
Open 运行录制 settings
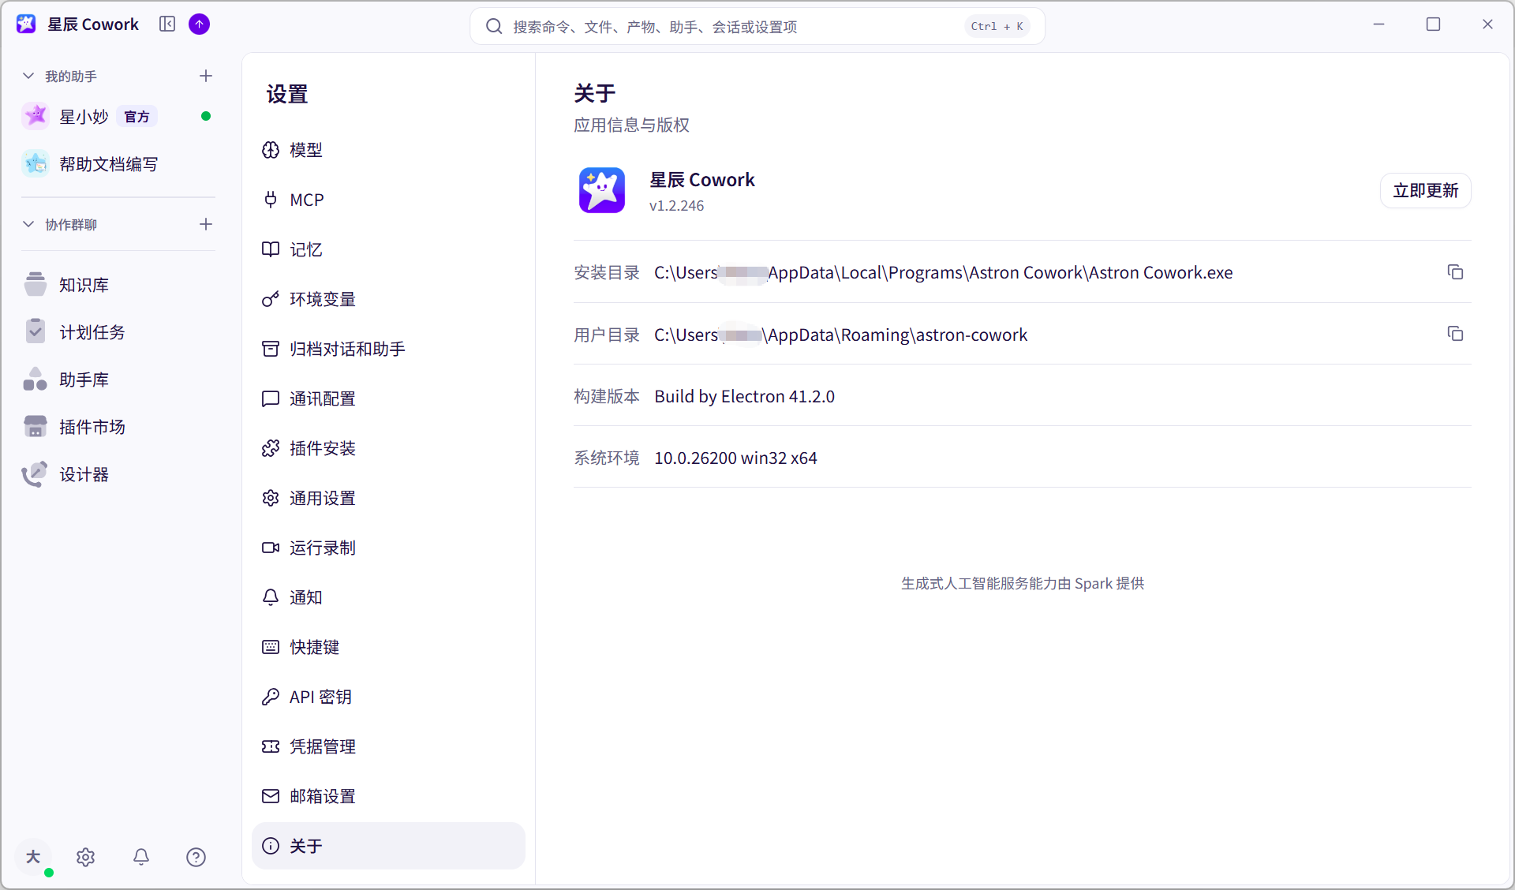[x=388, y=548]
